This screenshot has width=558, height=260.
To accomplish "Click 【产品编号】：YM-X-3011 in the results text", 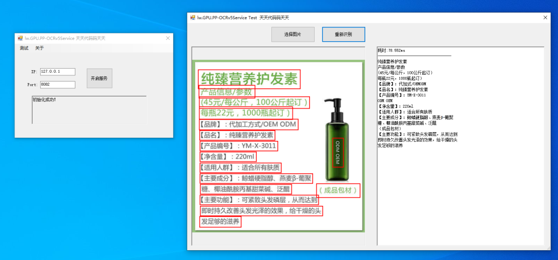I will tap(402, 95).
